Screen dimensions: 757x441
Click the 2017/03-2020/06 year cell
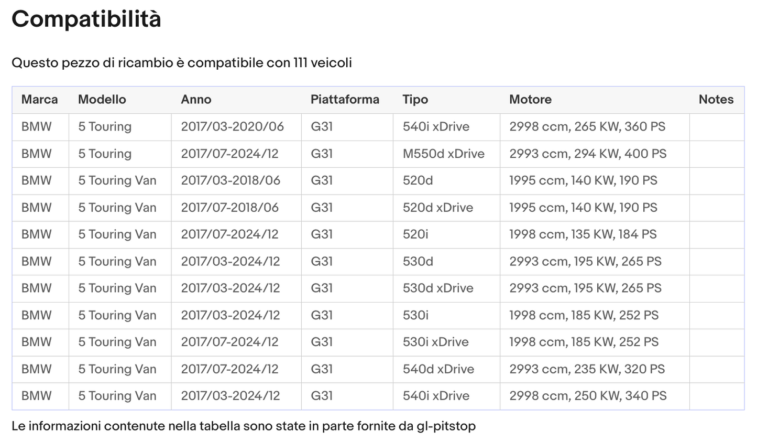[232, 126]
